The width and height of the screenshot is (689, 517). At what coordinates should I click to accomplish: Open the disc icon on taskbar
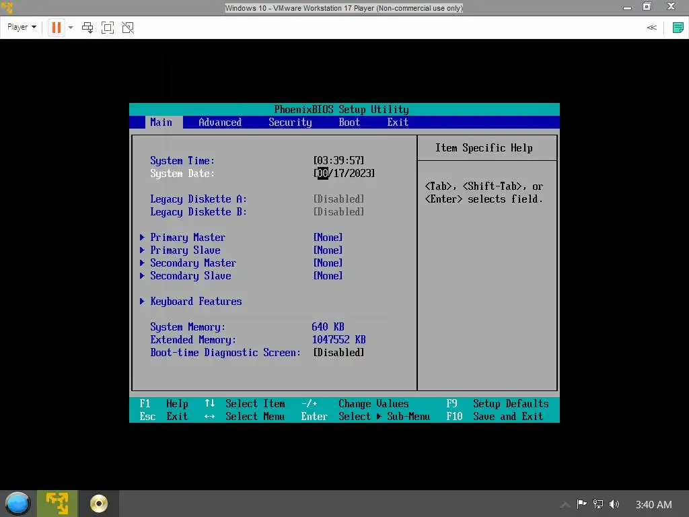98,504
